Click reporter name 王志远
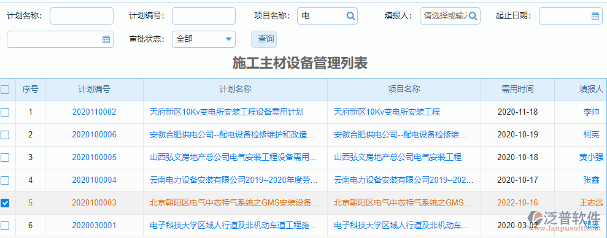607x238 pixels. tap(591, 203)
